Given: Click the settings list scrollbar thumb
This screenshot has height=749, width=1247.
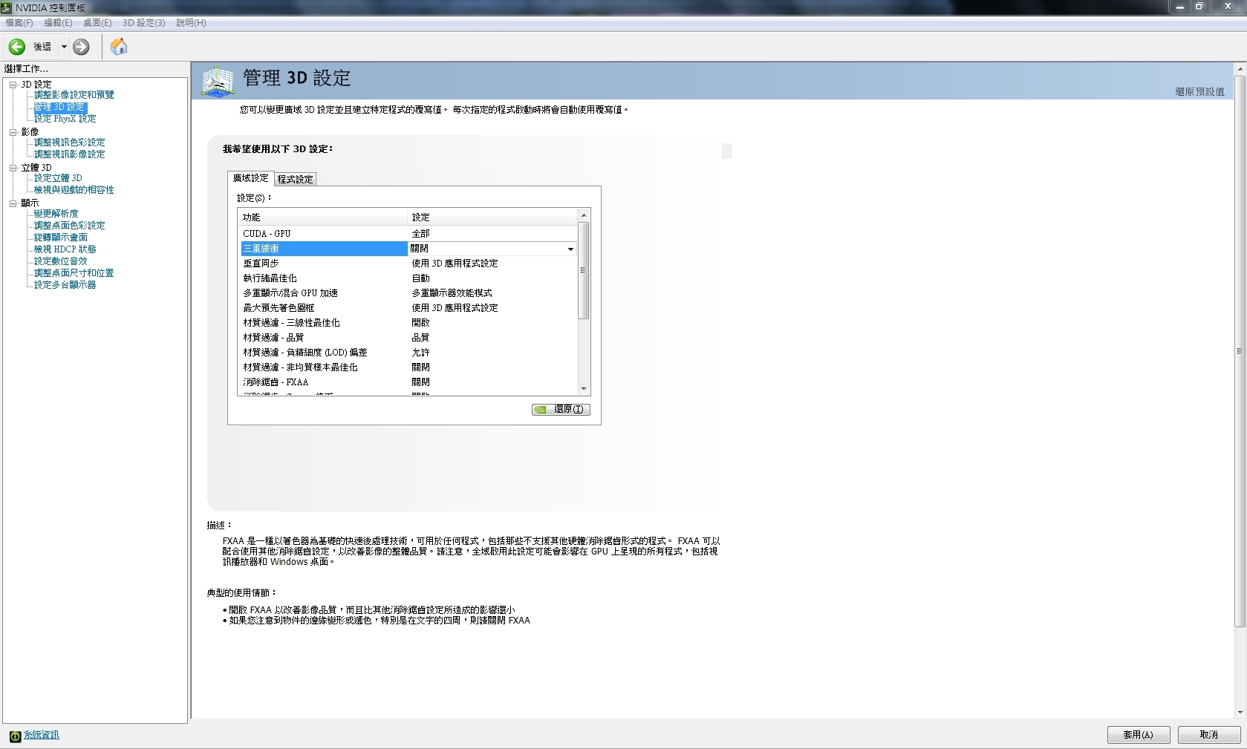Looking at the screenshot, I should (x=584, y=270).
